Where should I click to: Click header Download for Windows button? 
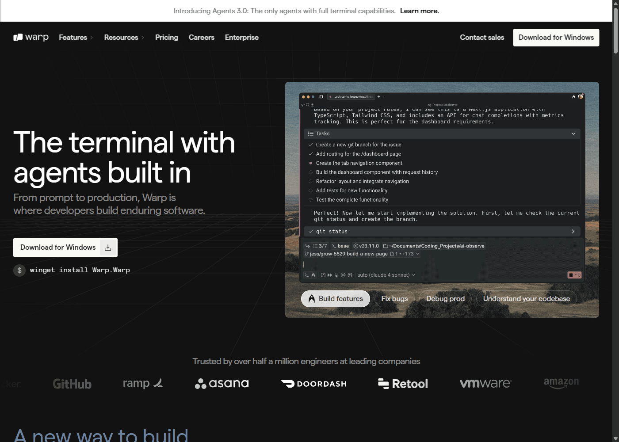click(556, 38)
